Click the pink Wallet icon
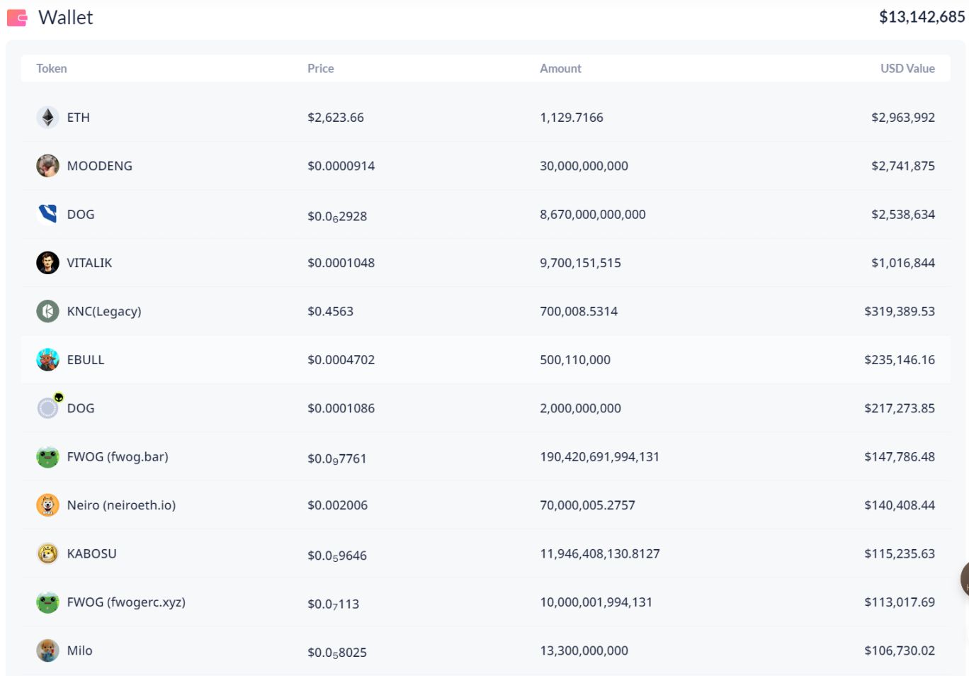 point(17,18)
